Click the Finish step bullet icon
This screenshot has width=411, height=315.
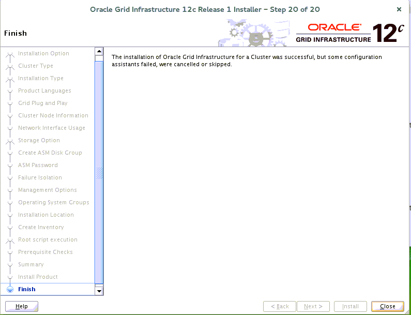click(x=10, y=290)
